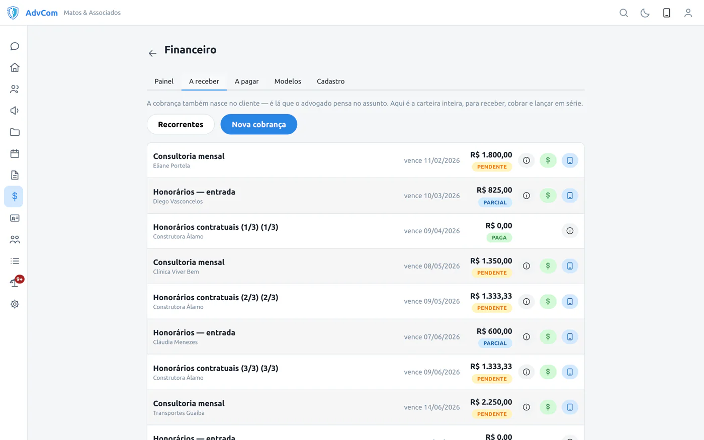Click the dollar icon on the Honorários contratuais (3/3) row
Image resolution: width=704 pixels, height=440 pixels.
(x=548, y=372)
